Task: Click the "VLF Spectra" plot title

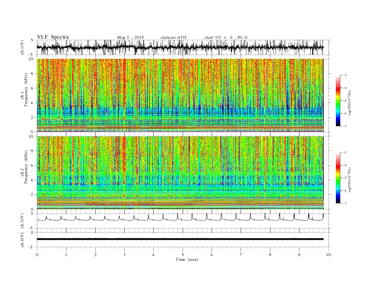Action: 53,37
